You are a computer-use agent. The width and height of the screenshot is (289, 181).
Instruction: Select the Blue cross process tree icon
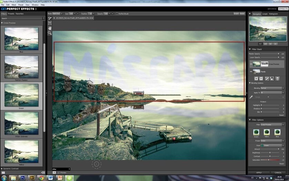point(277,132)
